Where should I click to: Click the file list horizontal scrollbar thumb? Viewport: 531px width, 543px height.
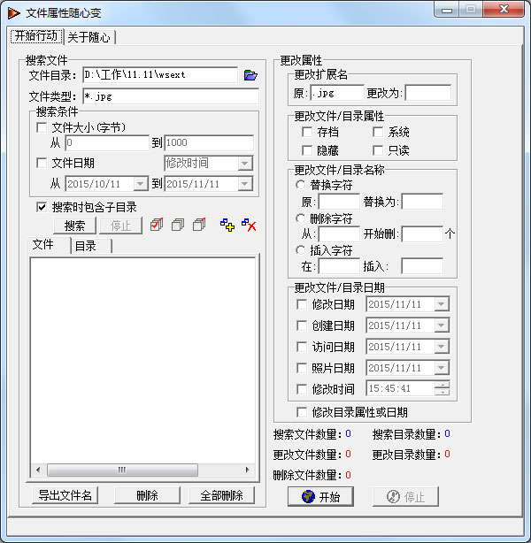point(122,470)
